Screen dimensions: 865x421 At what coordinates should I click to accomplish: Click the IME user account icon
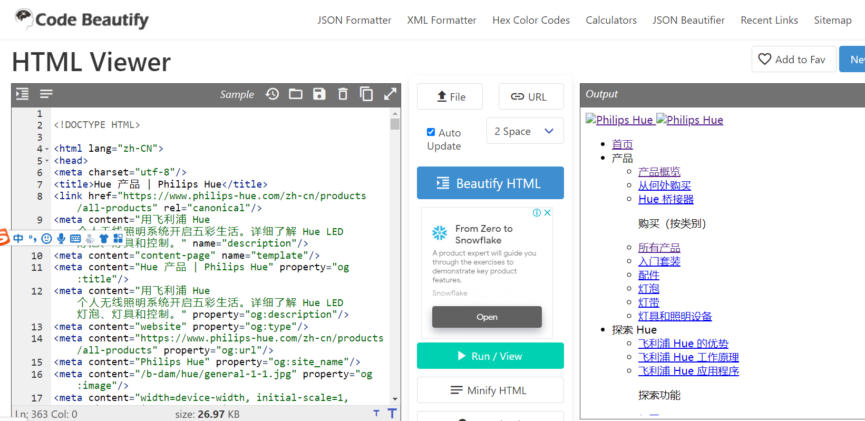90,239
